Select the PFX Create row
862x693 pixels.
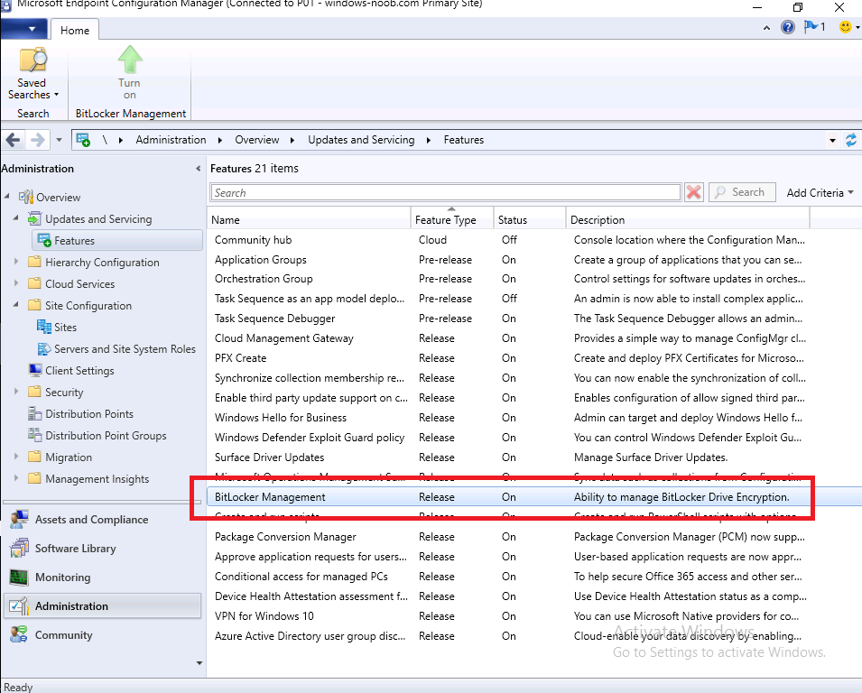click(534, 357)
